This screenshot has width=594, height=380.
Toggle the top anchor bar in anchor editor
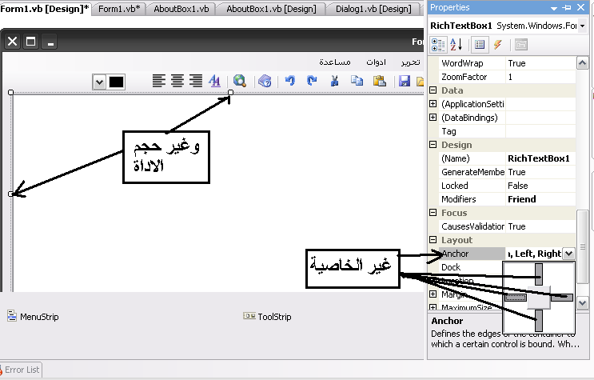pyautogui.click(x=540, y=274)
